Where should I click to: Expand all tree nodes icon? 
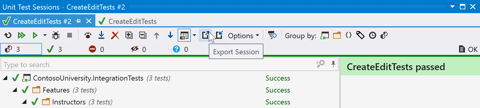129,36
